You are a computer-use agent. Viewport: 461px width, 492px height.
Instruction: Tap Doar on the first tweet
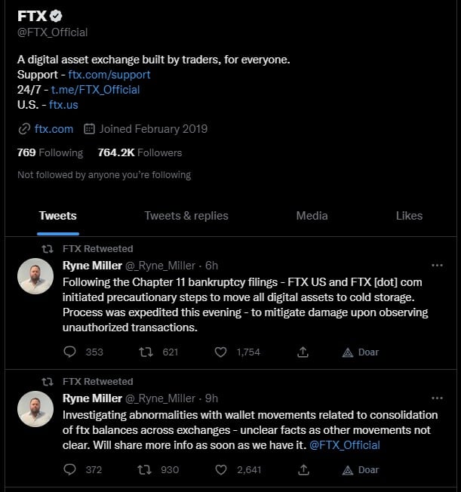click(x=360, y=352)
